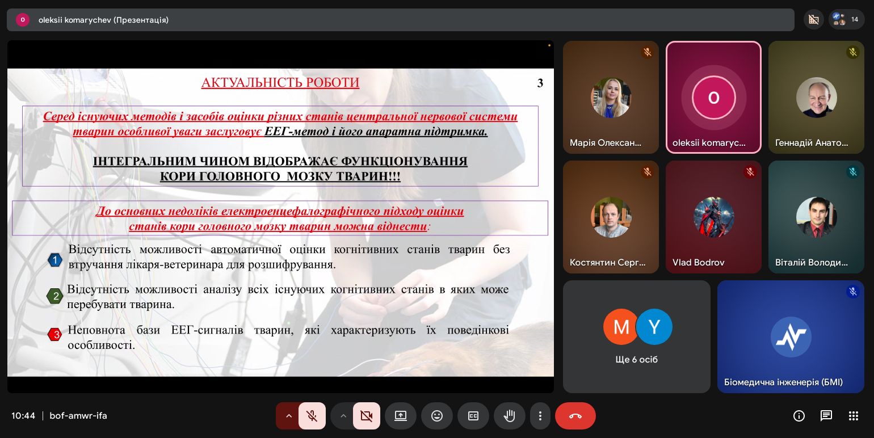Select Біомедична інженерія (БМІ) tile
The width and height of the screenshot is (874, 438).
coord(791,336)
